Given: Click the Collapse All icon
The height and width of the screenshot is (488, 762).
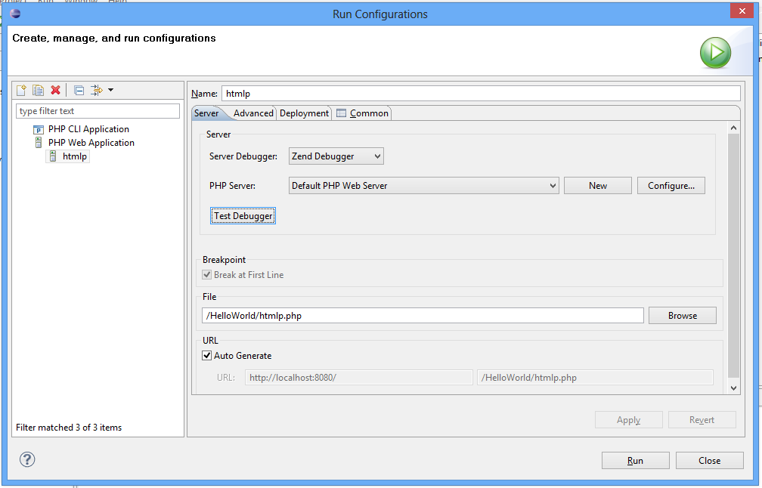Looking at the screenshot, I should 79,90.
